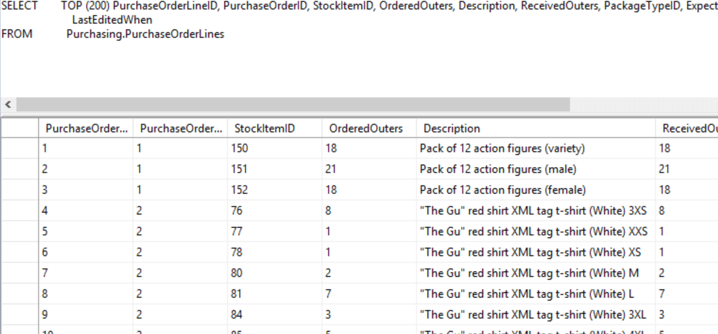Click cell with StockItemID 78
The height and width of the screenshot is (334, 718).
tap(275, 252)
